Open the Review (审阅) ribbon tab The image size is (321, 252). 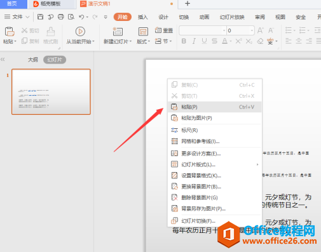click(x=260, y=17)
